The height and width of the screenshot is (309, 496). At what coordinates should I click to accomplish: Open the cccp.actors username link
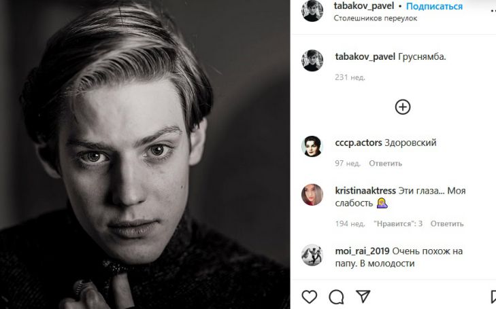pos(359,143)
